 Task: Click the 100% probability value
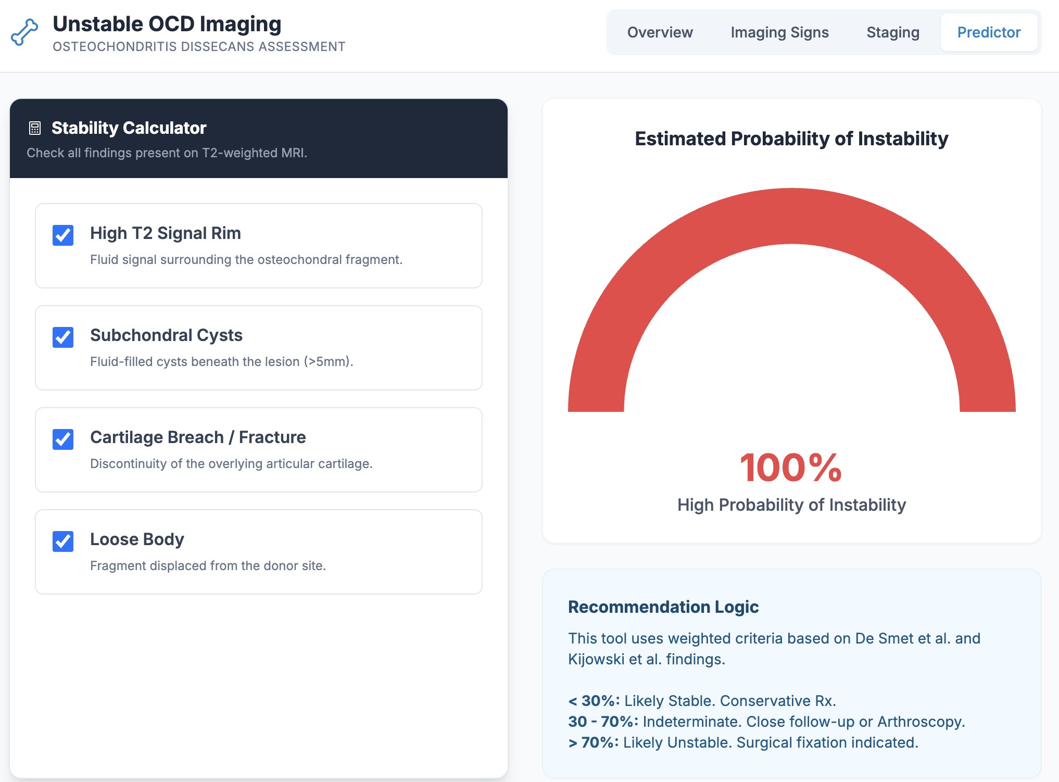pos(791,468)
